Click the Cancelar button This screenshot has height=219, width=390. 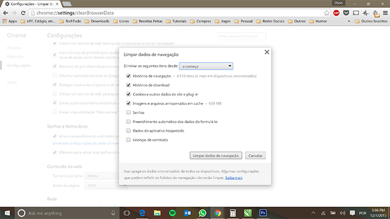255,155
